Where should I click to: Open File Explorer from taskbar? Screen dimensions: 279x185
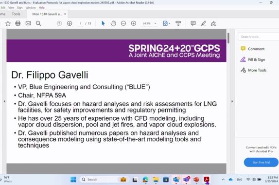coord(156,180)
